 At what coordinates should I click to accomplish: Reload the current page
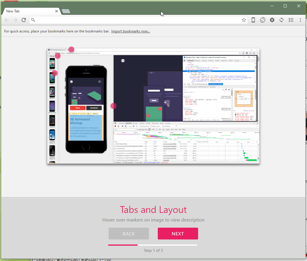pos(24,20)
